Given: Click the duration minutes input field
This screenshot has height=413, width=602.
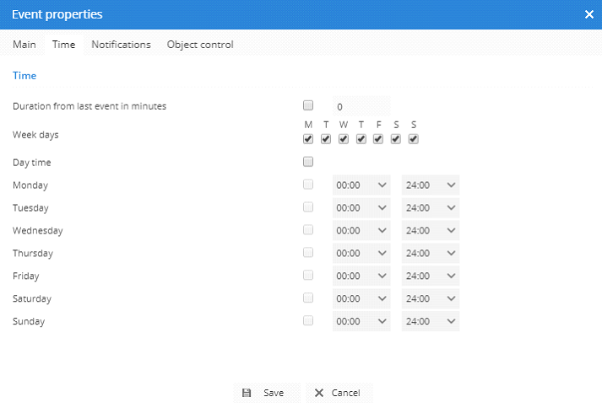Looking at the screenshot, I should click(x=361, y=107).
